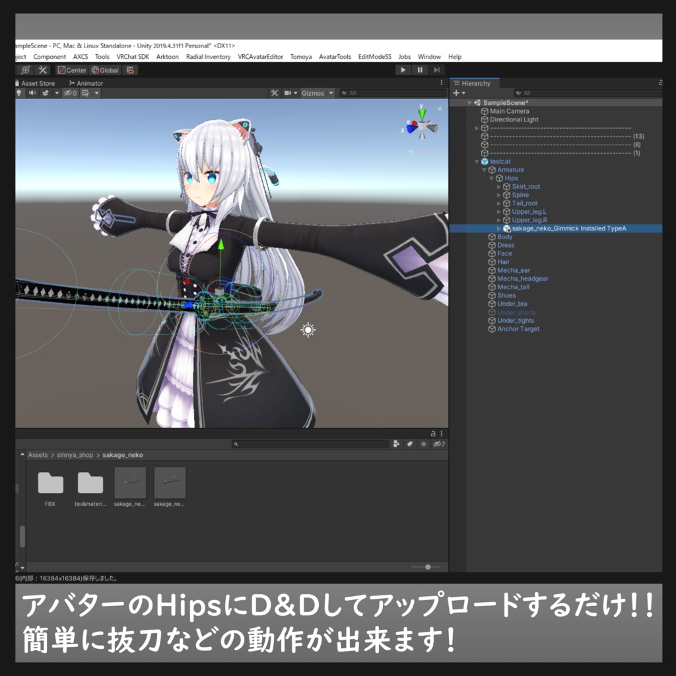Step one frame forward
This screenshot has height=676, width=676.
437,70
